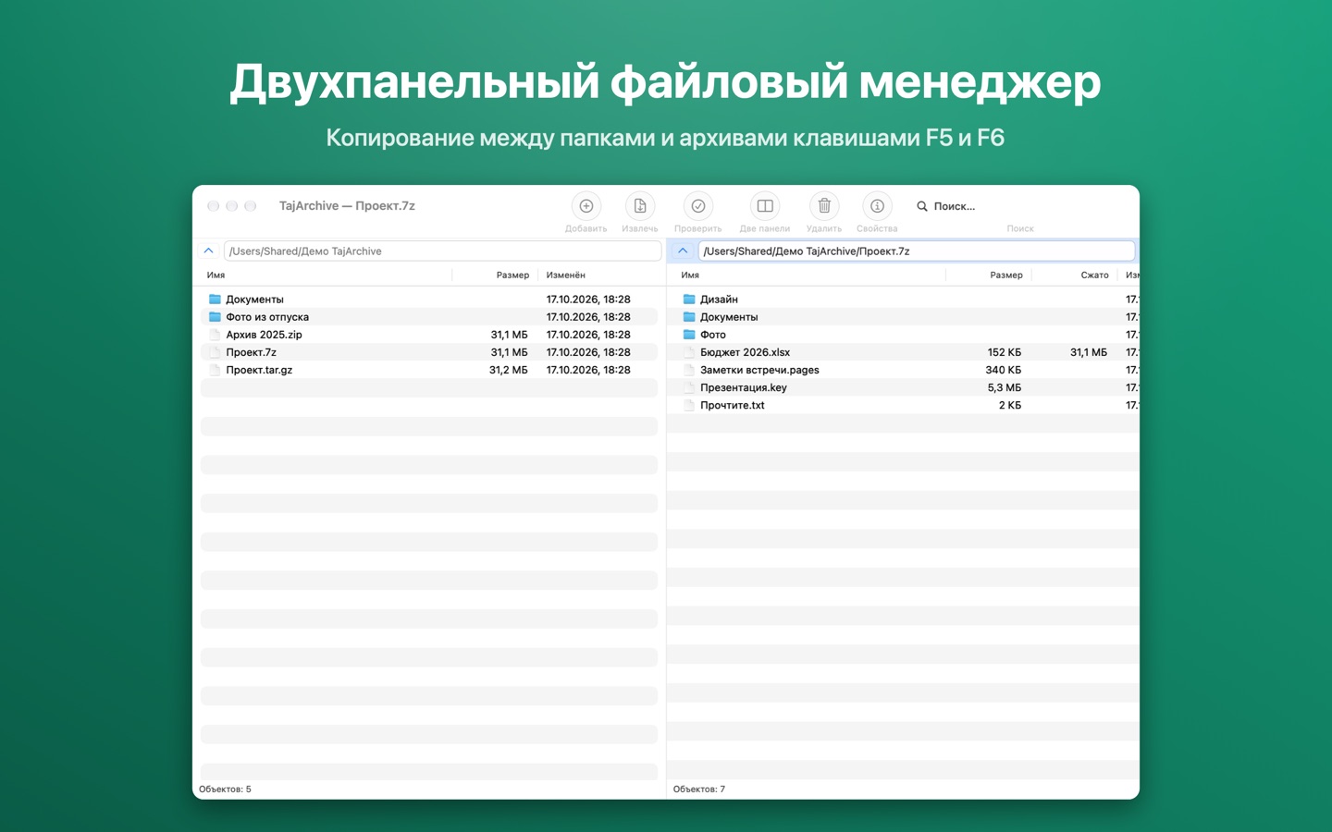The image size is (1332, 832).
Task: Click the Бюджет 2026.xlsx file name
Action: click(745, 352)
